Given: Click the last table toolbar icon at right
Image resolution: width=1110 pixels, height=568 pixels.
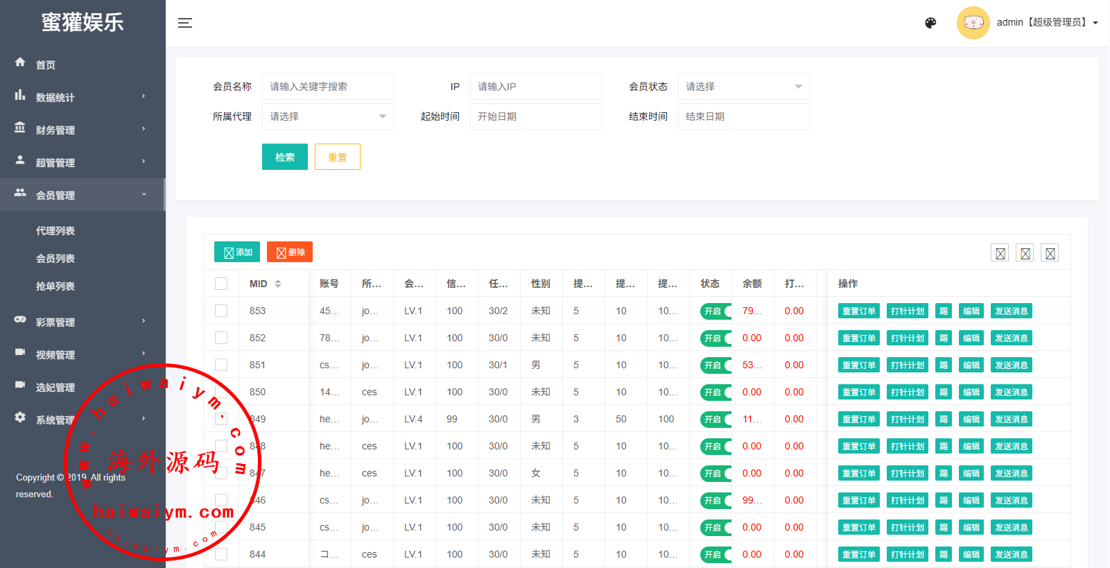Looking at the screenshot, I should pyautogui.click(x=1050, y=253).
